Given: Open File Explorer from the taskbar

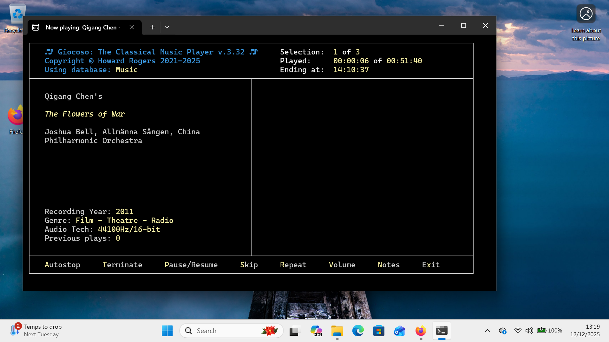Looking at the screenshot, I should click(x=337, y=331).
